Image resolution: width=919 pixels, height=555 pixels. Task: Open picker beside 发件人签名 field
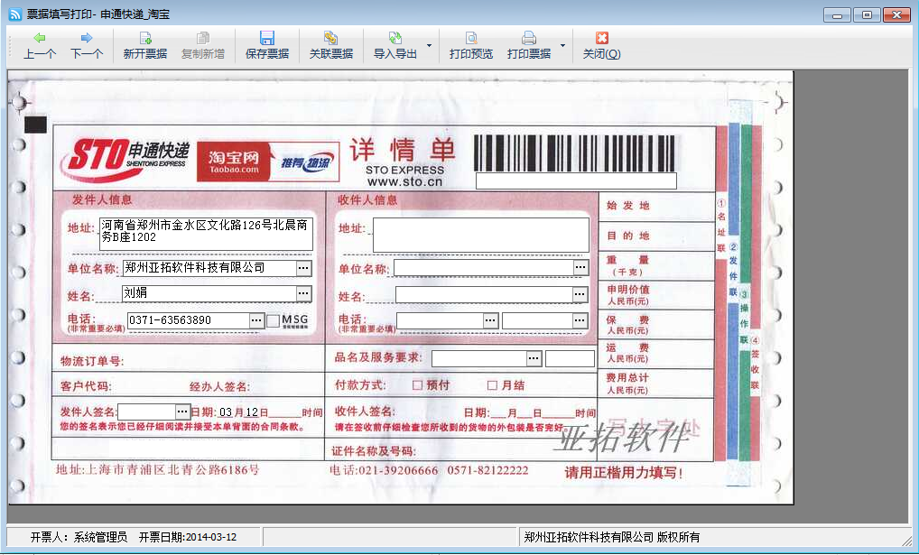coord(182,412)
